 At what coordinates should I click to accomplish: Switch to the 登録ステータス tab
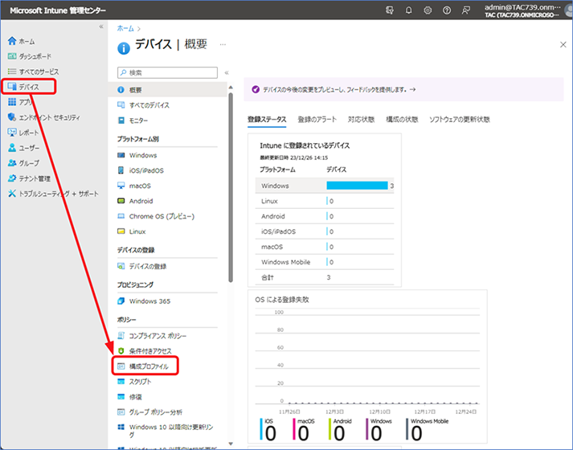pos(267,120)
